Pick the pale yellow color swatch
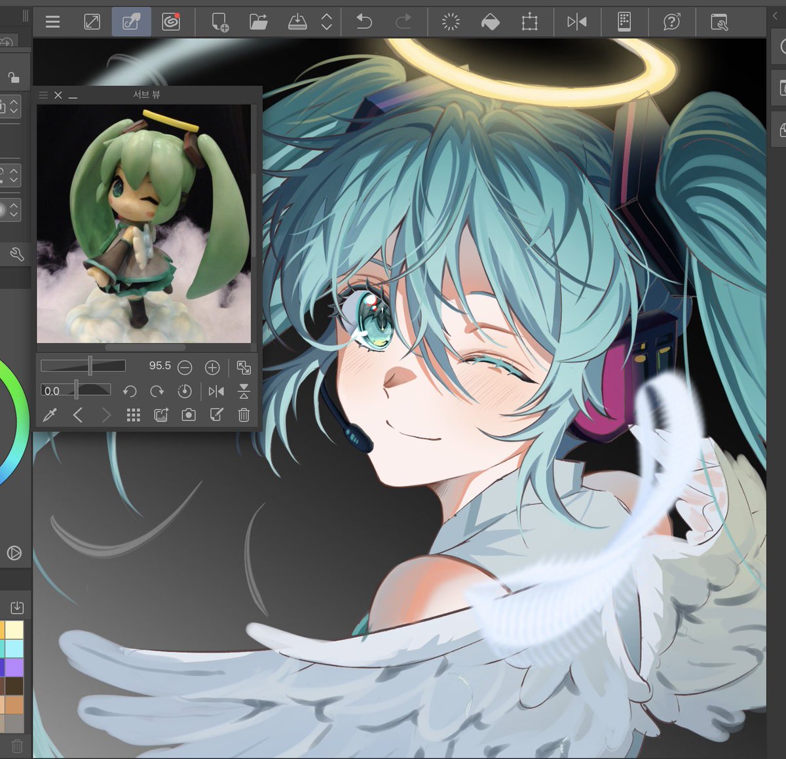 [x=14, y=630]
